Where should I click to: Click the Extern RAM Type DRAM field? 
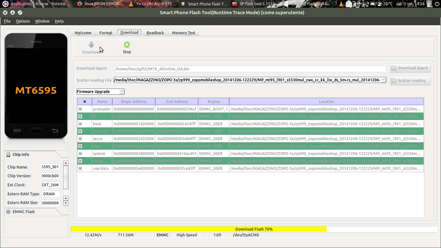[51, 194]
